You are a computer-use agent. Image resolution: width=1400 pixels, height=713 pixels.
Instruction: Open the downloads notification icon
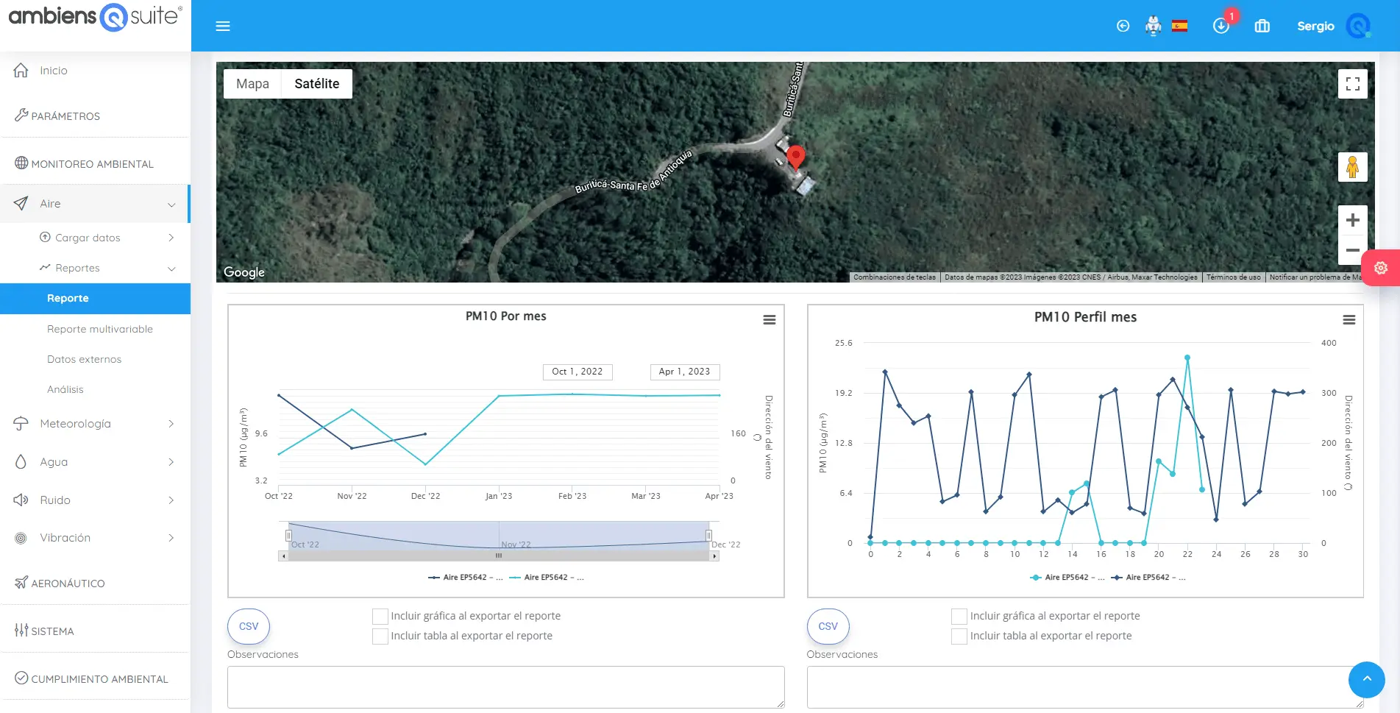[1220, 26]
